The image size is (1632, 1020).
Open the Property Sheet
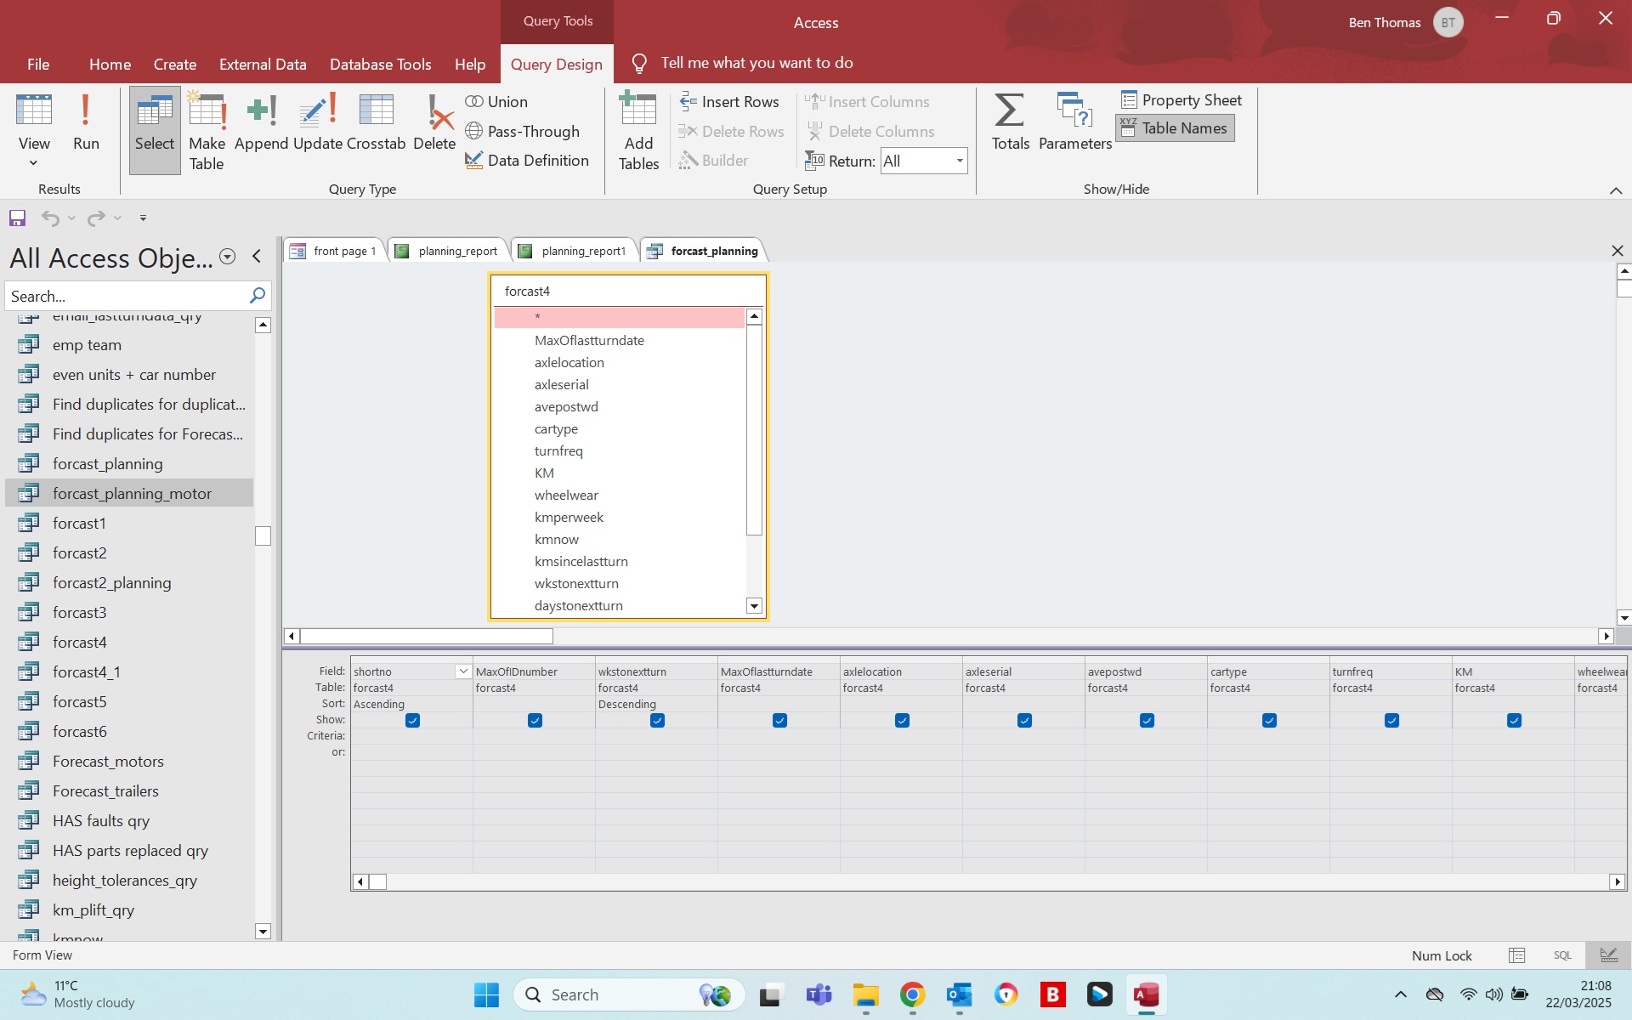tap(1181, 100)
